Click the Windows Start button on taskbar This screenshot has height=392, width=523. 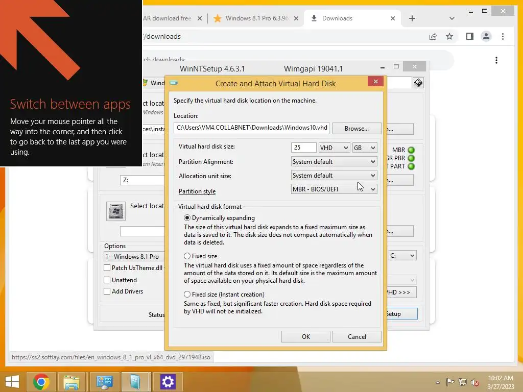(x=12, y=382)
